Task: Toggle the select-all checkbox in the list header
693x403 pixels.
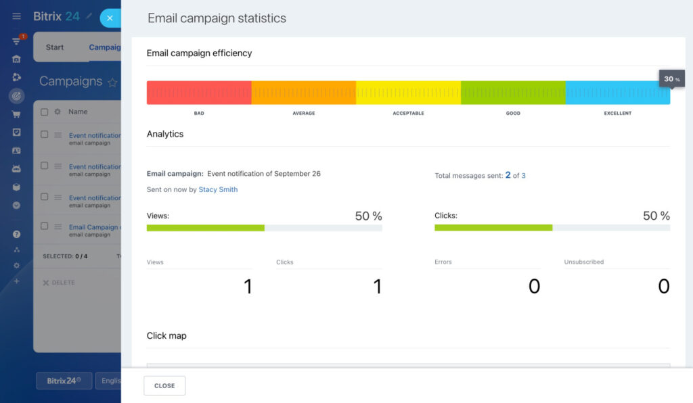Action: (x=45, y=112)
